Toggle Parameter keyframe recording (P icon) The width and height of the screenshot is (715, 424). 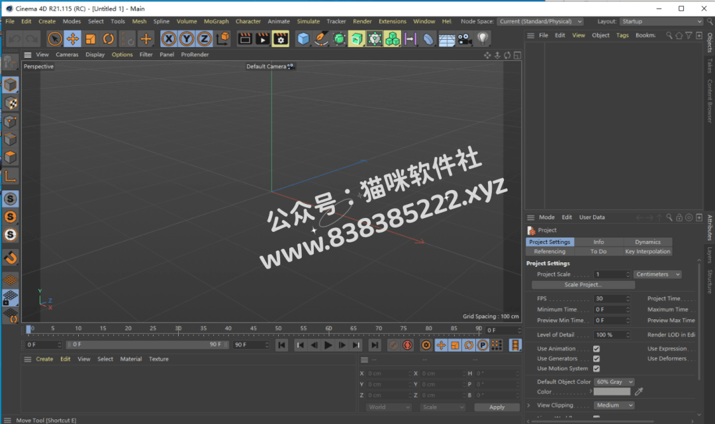pyautogui.click(x=483, y=346)
